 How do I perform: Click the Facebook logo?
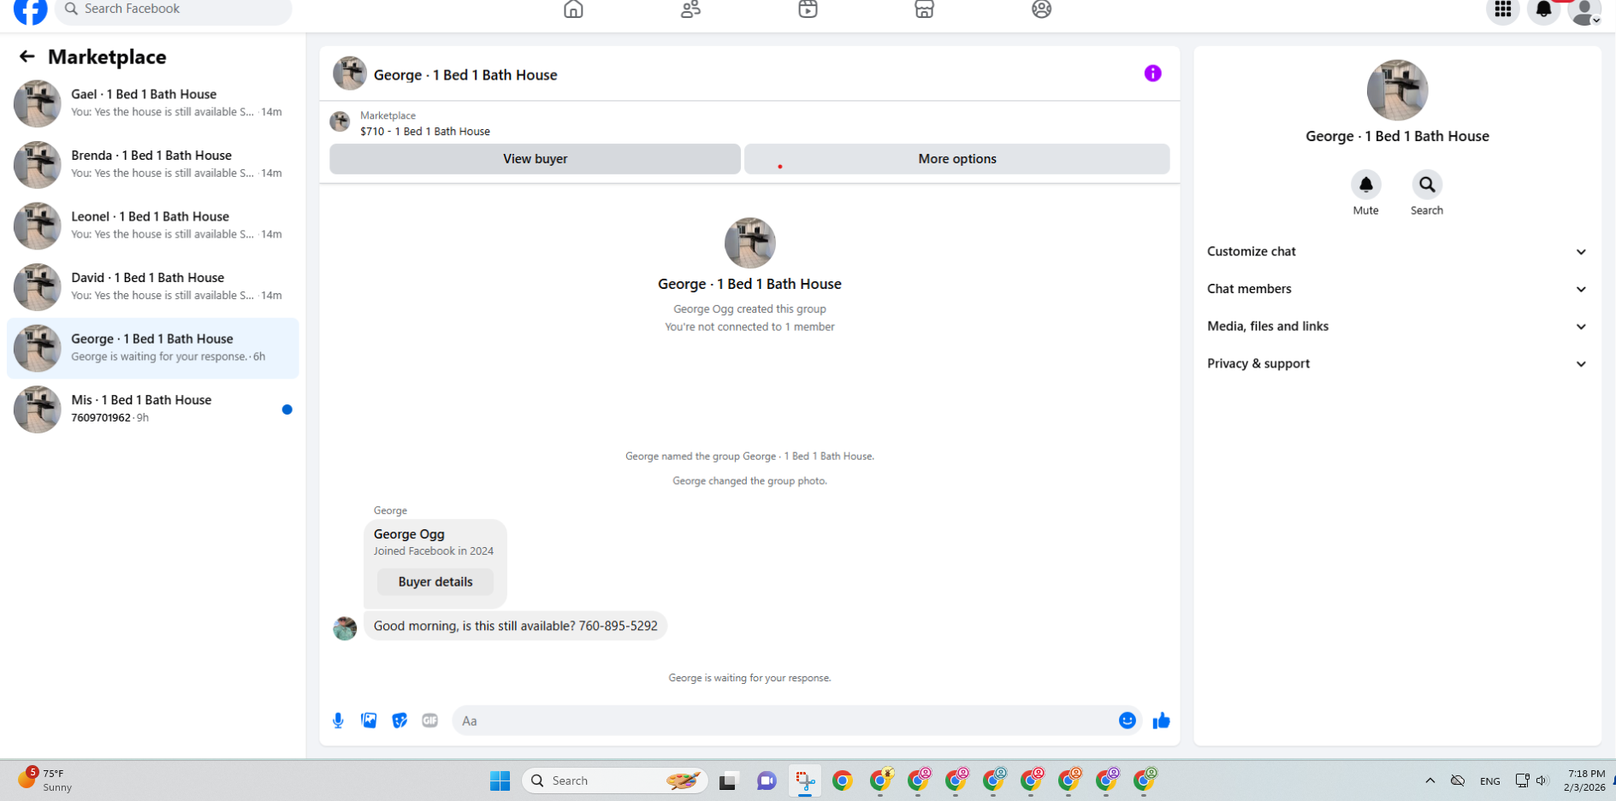click(x=31, y=10)
